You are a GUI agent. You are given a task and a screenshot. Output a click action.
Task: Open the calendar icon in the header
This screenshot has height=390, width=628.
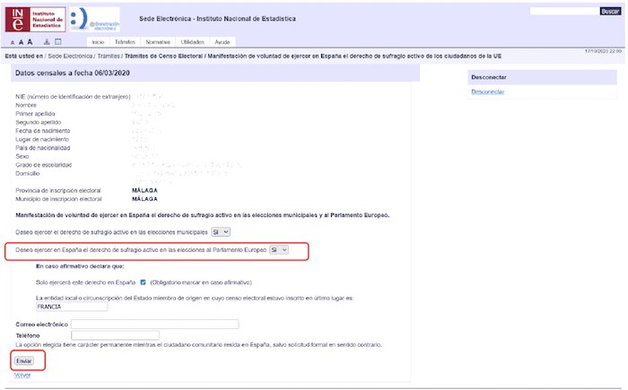(x=58, y=41)
